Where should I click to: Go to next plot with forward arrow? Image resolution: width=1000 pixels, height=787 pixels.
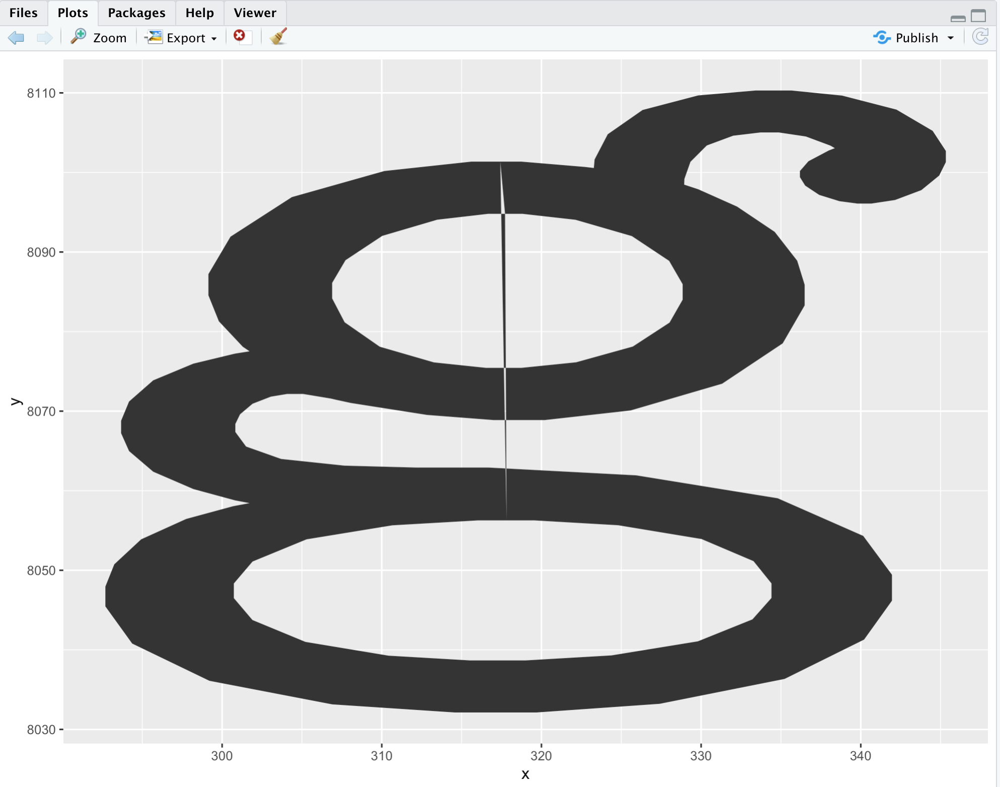pos(44,38)
